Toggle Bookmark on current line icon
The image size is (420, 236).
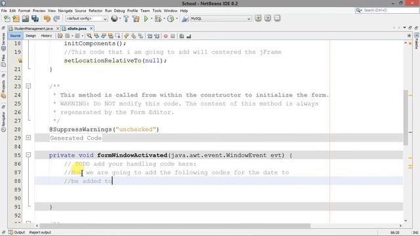pyautogui.click(x=140, y=36)
